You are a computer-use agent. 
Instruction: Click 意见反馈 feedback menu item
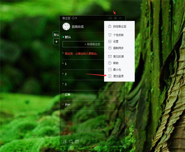118,56
